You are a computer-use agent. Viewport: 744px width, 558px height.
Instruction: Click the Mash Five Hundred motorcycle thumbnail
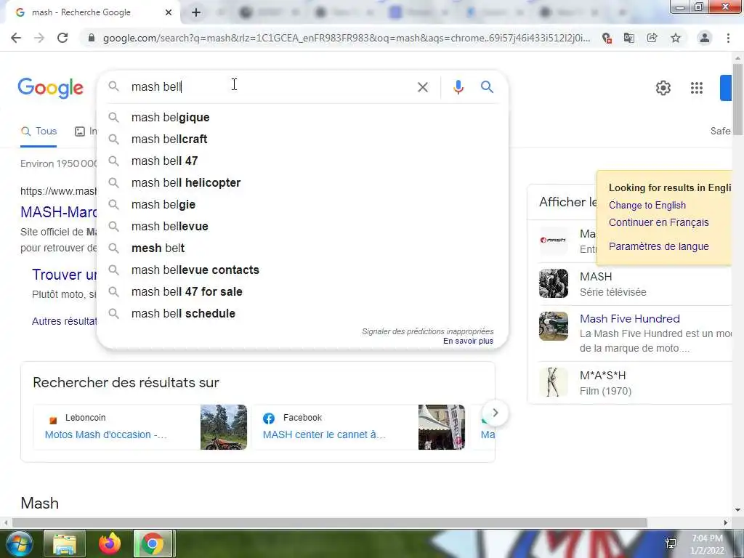click(x=553, y=326)
